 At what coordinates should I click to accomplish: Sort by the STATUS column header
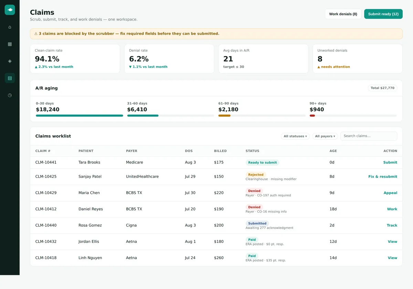[x=252, y=151]
